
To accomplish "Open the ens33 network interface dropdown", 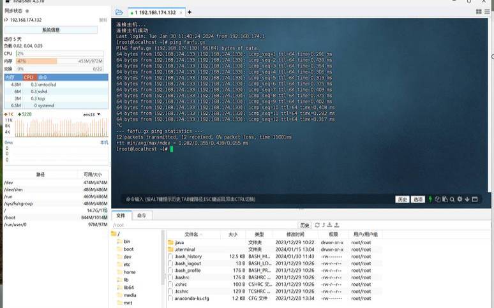I will click(90, 114).
